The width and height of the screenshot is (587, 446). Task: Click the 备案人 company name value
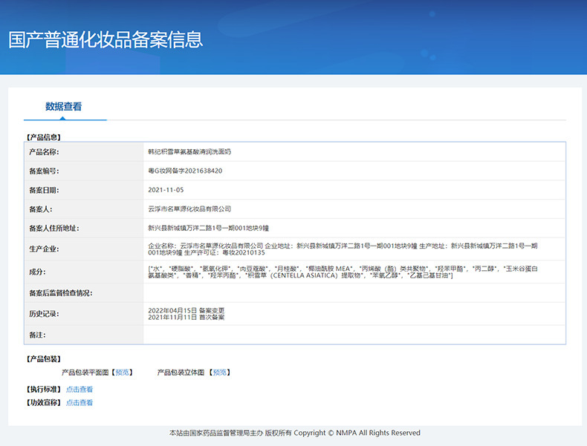189,209
